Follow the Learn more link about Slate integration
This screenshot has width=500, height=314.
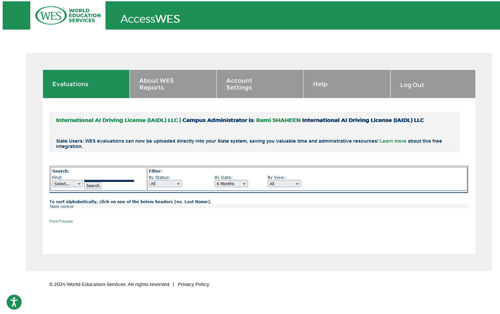click(393, 141)
